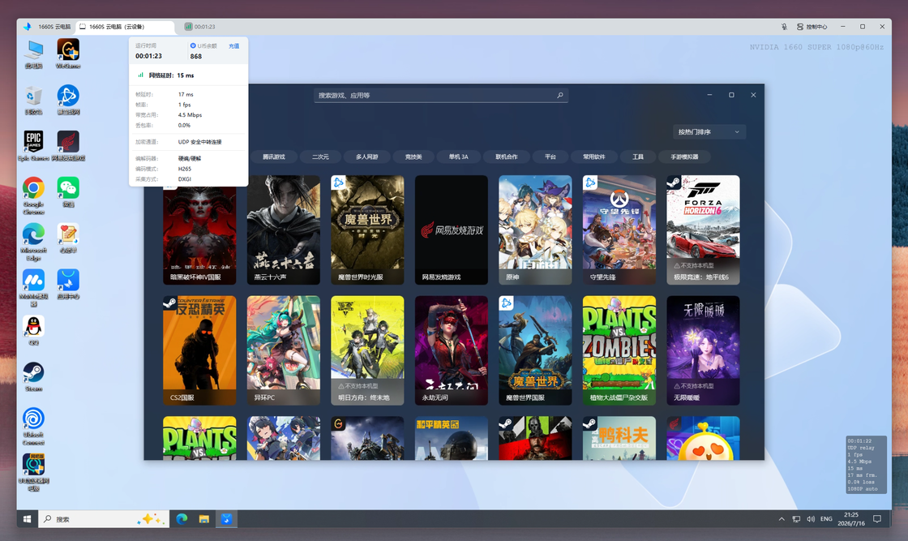Open the 异环PC game card
Image resolution: width=908 pixels, height=541 pixels.
(x=283, y=350)
